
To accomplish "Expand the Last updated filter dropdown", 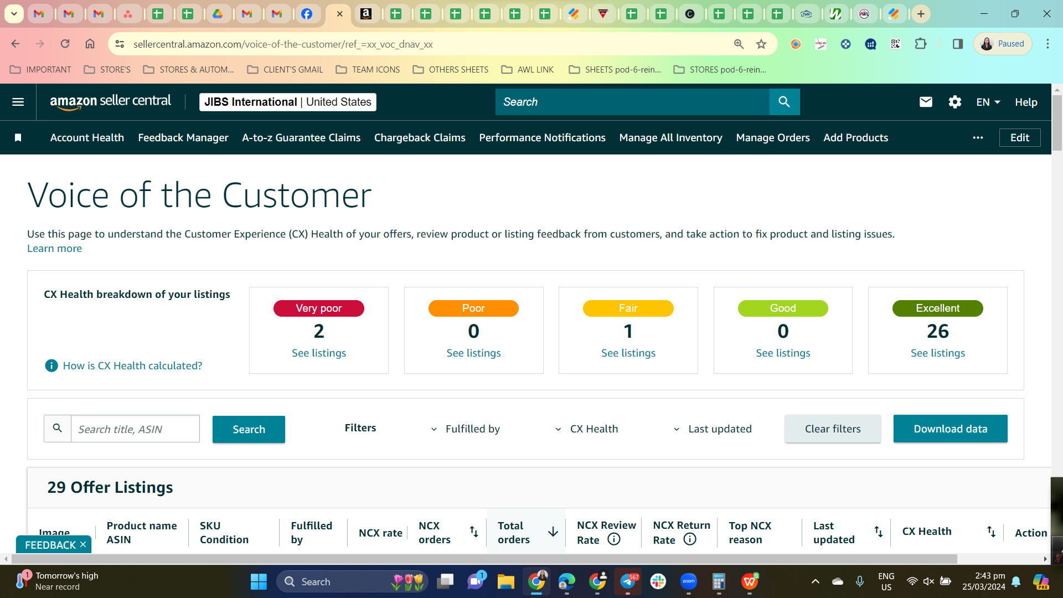I will [713, 429].
